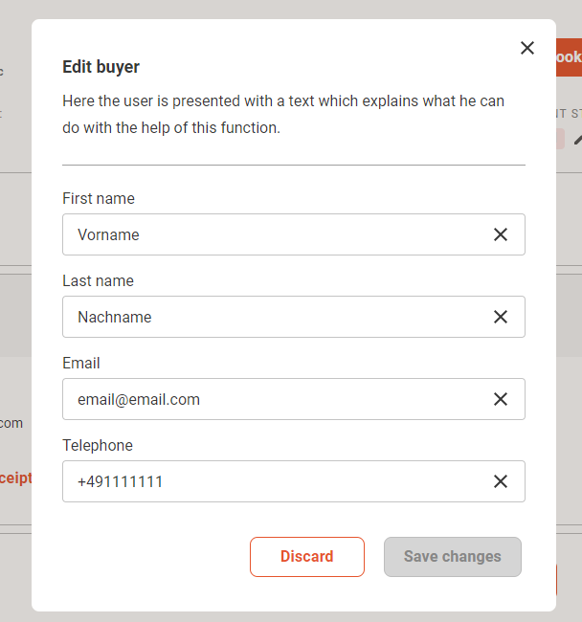
Task: Click the Telephone label
Action: coord(98,446)
